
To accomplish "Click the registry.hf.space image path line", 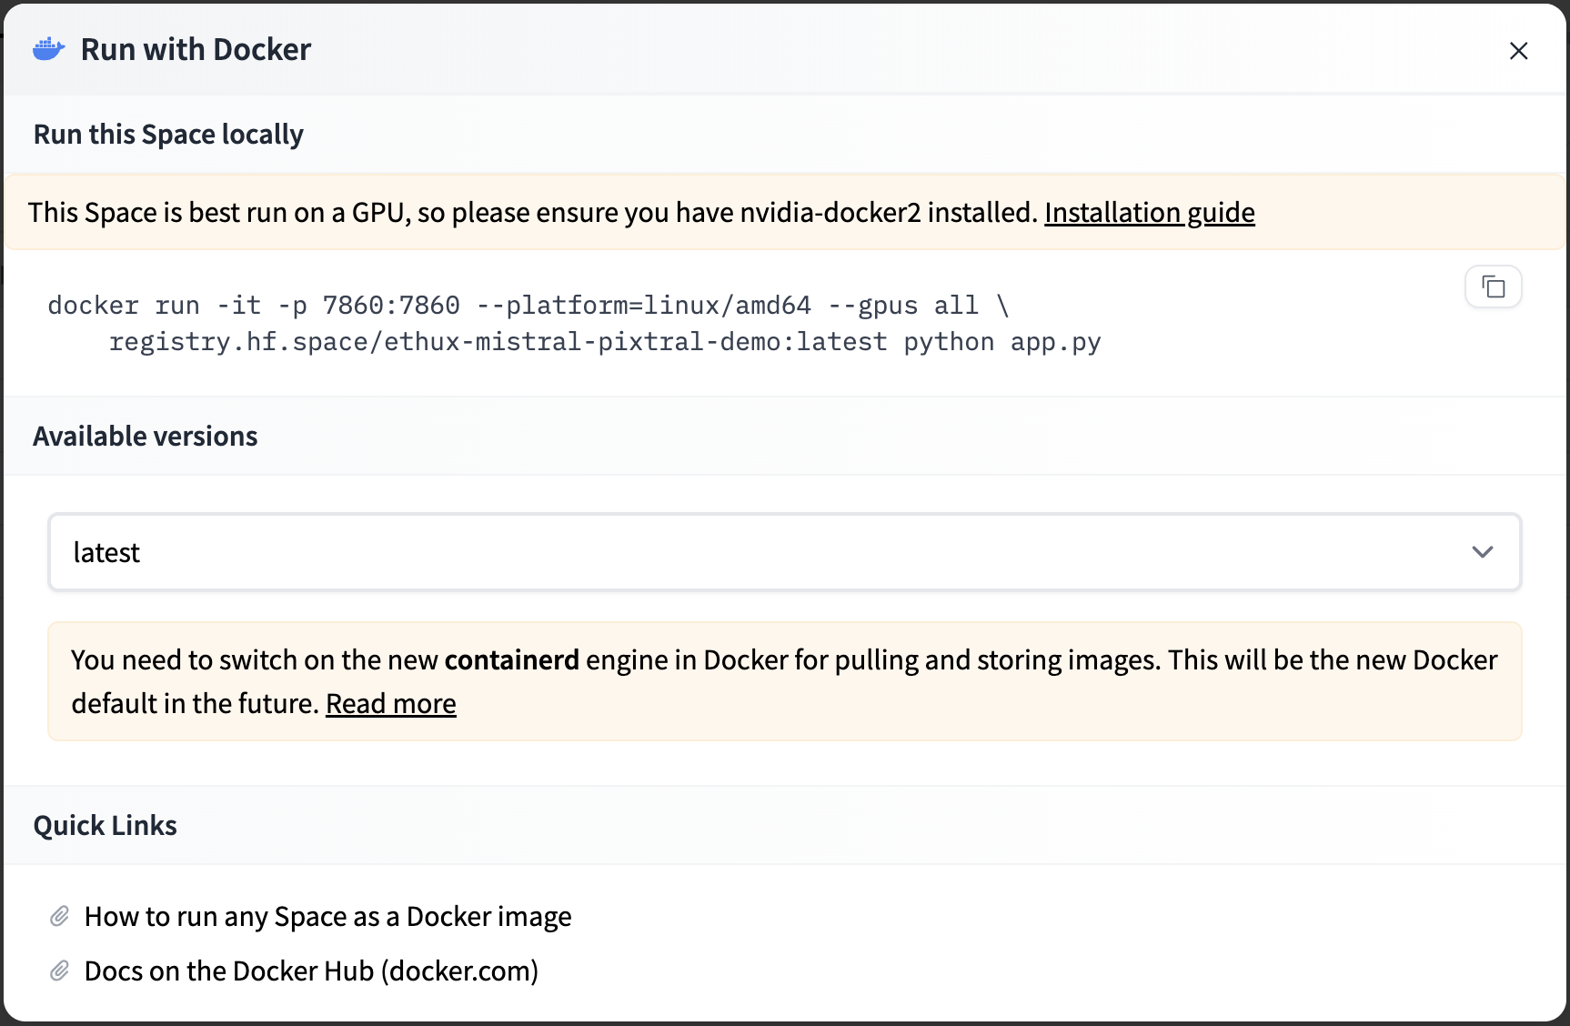I will [605, 342].
